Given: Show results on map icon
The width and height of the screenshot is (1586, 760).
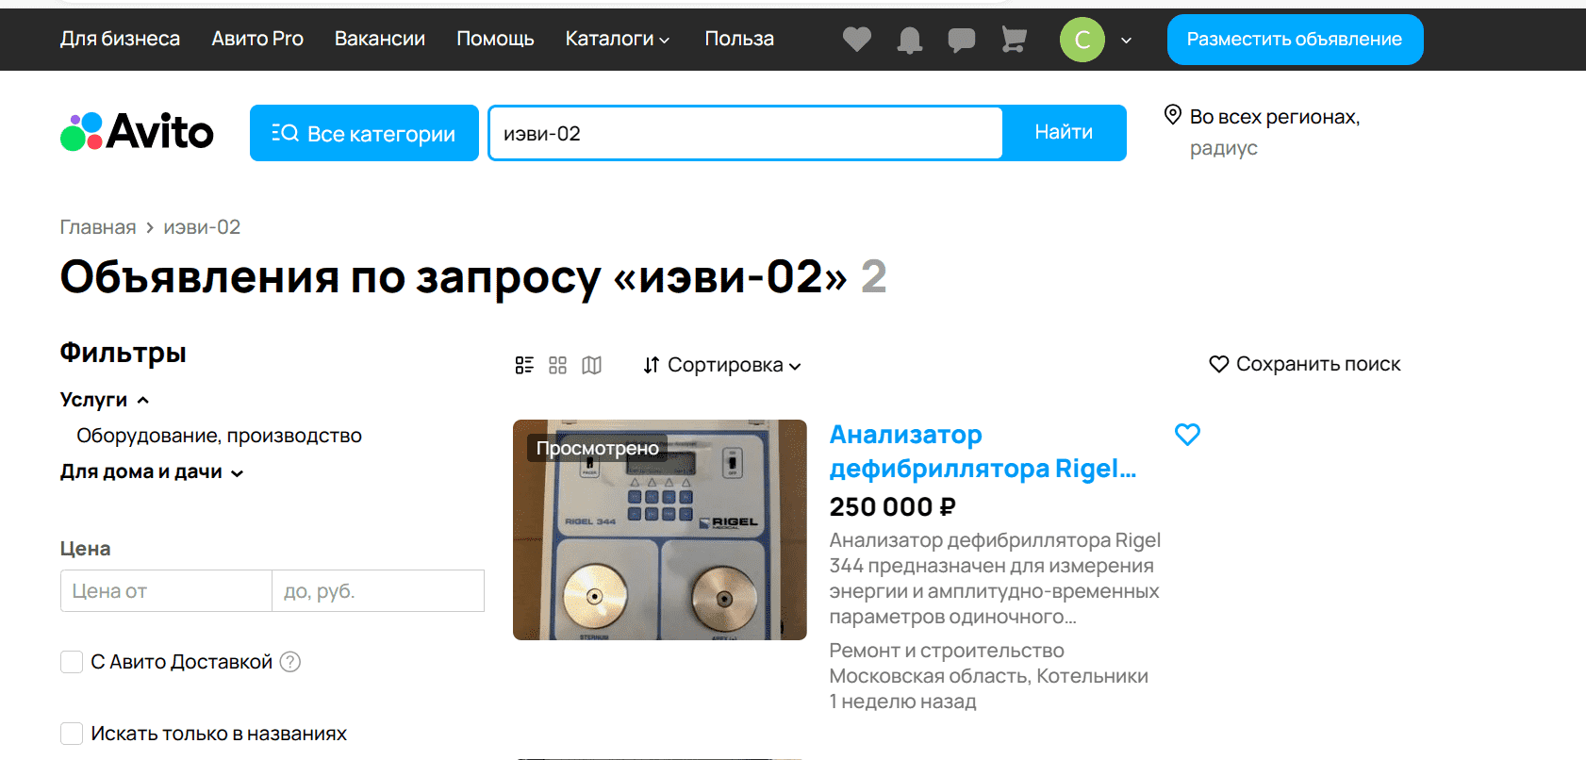Looking at the screenshot, I should pos(591,365).
